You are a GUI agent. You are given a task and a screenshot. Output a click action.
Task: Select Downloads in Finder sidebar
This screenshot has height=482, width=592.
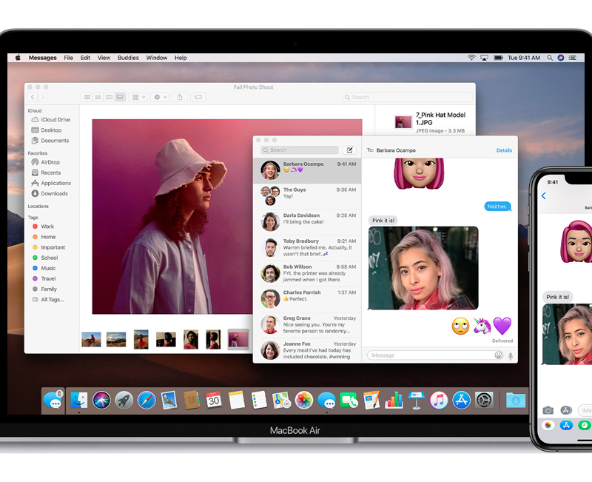pos(50,193)
